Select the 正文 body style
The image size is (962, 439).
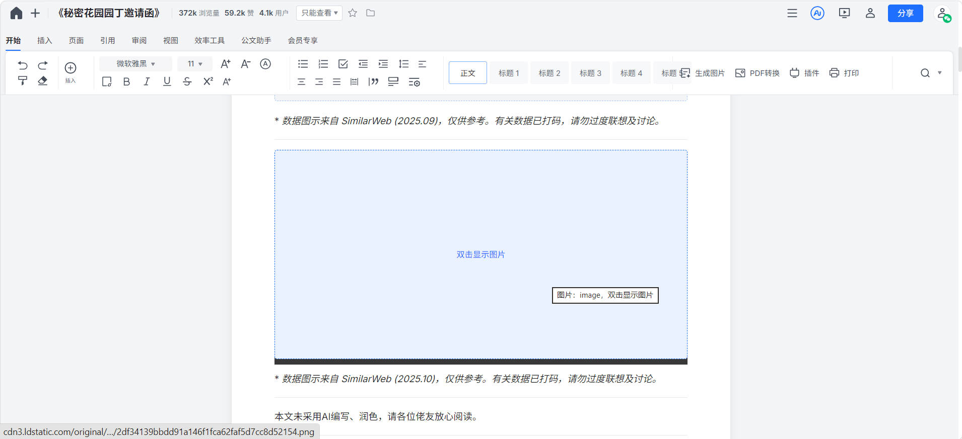468,73
